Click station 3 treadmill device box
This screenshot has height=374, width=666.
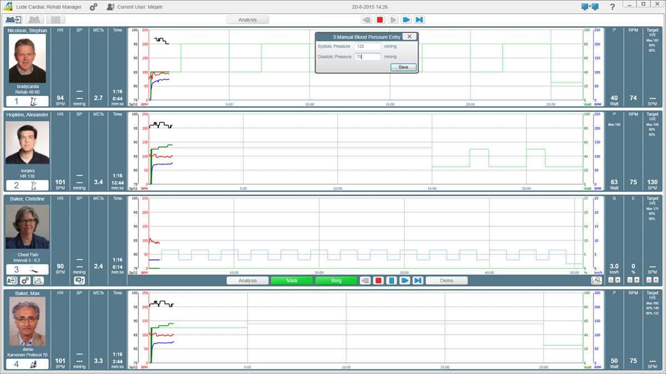[x=27, y=270]
